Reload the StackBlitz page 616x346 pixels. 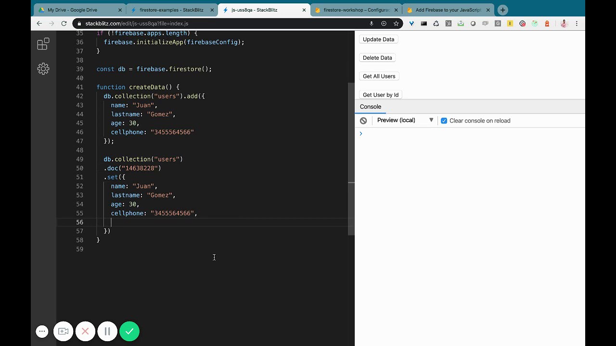coord(64,23)
